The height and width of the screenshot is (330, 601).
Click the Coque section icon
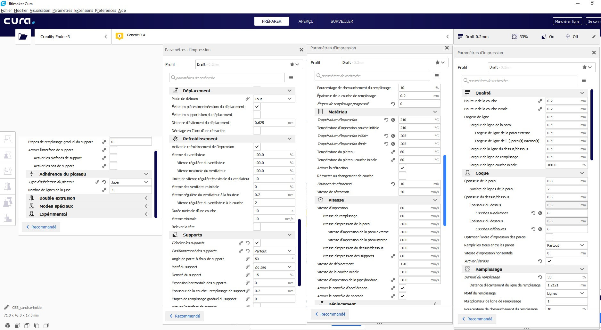point(467,173)
